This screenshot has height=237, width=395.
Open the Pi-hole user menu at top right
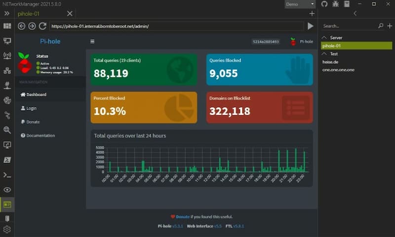pyautogui.click(x=301, y=41)
